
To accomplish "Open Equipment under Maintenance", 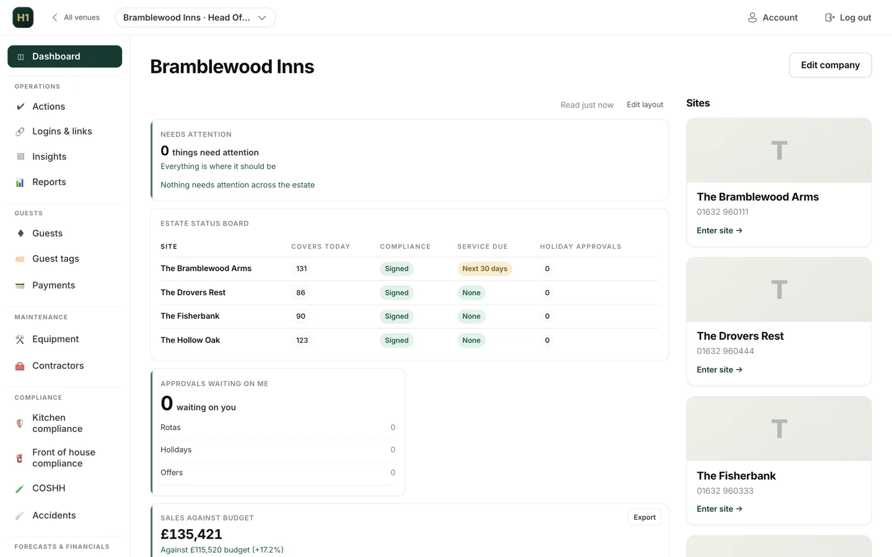I will [x=64, y=339].
